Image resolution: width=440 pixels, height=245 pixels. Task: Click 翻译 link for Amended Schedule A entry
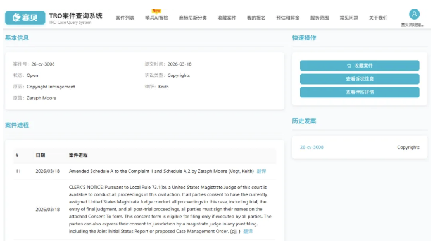click(x=261, y=171)
